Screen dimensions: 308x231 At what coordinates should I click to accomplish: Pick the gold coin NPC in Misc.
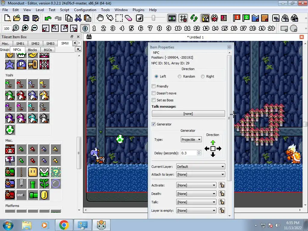point(44,195)
